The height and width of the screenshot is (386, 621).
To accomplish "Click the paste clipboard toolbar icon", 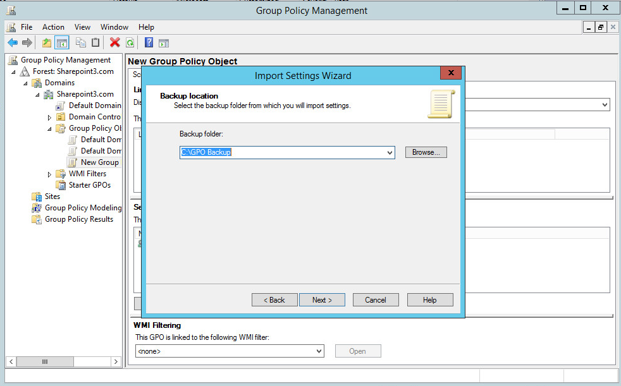I will [95, 43].
